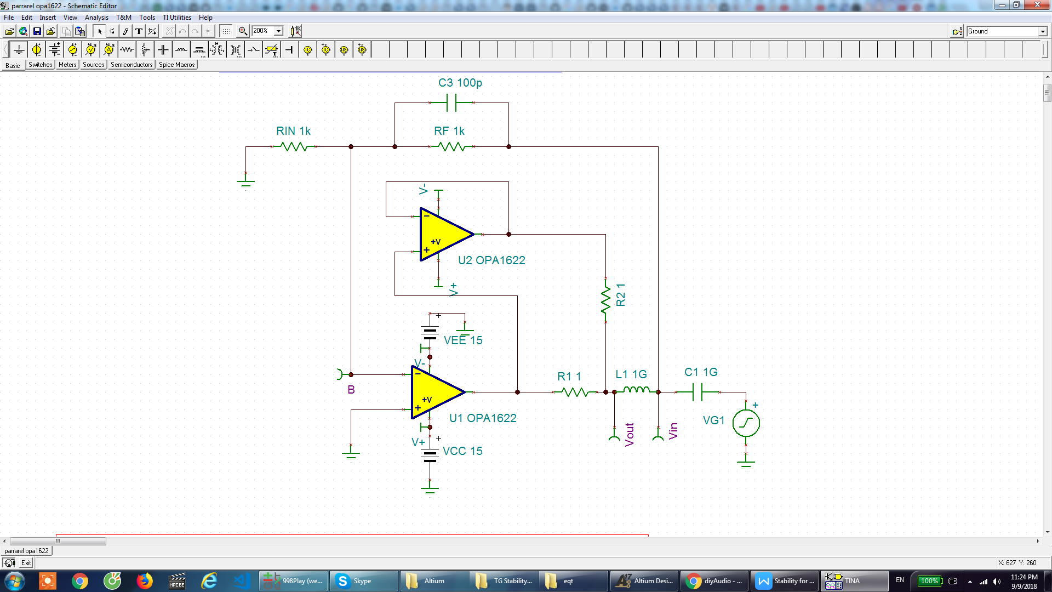Select the pencil wire drawing tool

pyautogui.click(x=125, y=31)
